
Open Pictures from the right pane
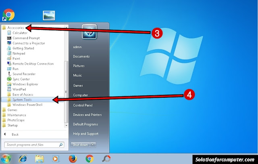pos(79,66)
